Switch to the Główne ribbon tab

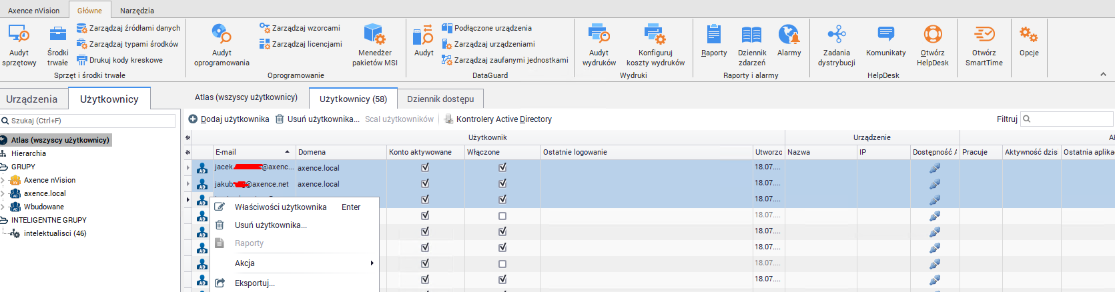click(89, 11)
